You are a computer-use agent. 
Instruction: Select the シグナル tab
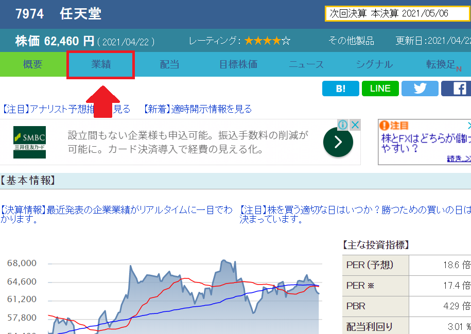click(x=375, y=65)
